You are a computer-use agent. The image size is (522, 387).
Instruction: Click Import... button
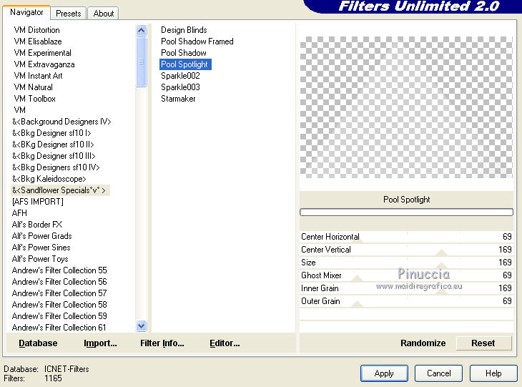(x=100, y=343)
